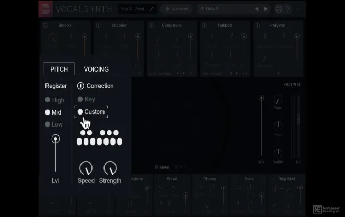This screenshot has width=345, height=217.
Task: Click the Output Mix slider handle
Action: click(x=261, y=98)
